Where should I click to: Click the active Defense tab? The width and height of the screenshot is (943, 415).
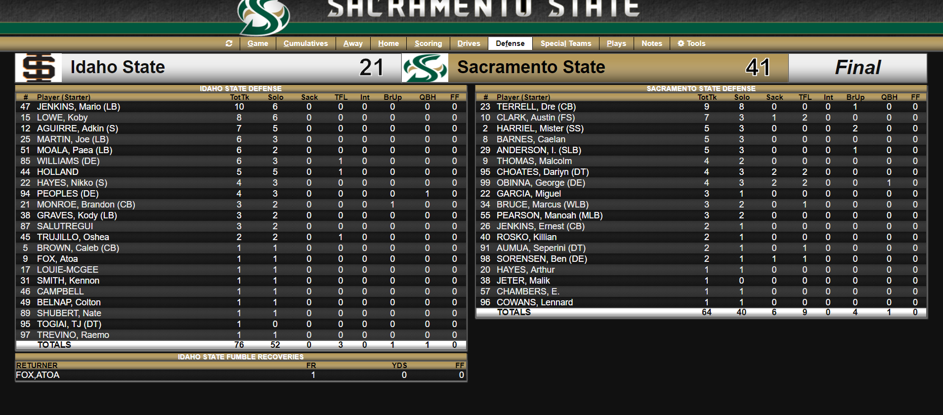pyautogui.click(x=510, y=43)
